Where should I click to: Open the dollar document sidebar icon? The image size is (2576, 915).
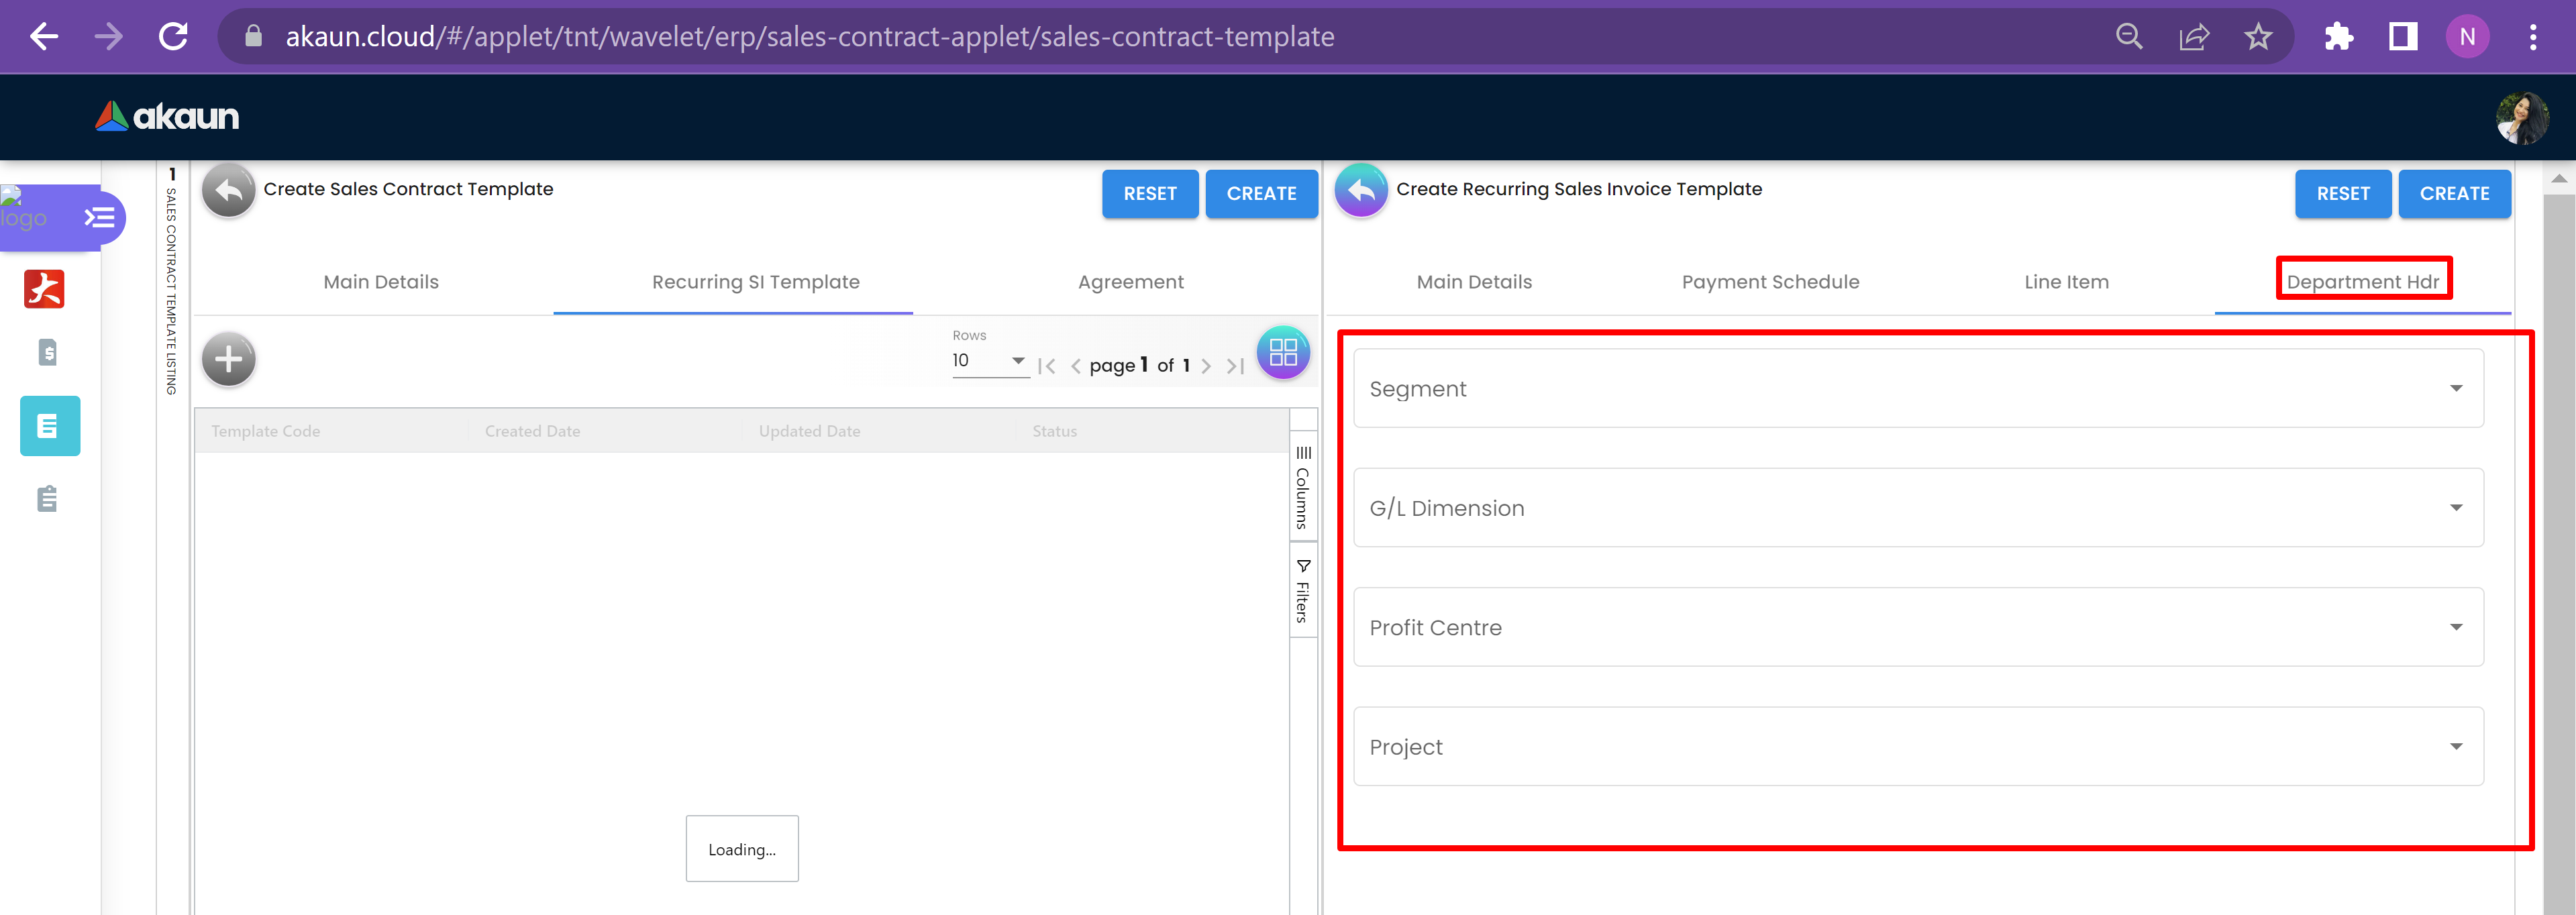pyautogui.click(x=47, y=352)
